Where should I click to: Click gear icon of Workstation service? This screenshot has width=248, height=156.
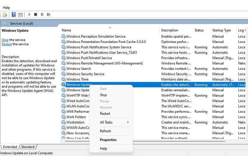pos(63,122)
